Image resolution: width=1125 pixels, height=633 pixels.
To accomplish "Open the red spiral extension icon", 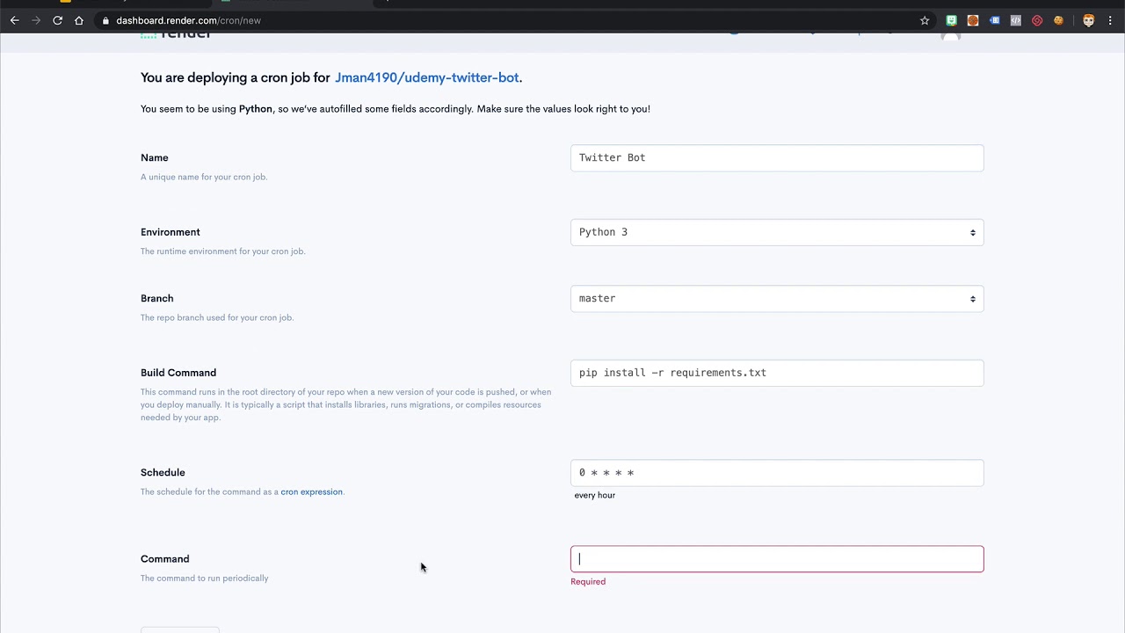I will click(x=1037, y=20).
